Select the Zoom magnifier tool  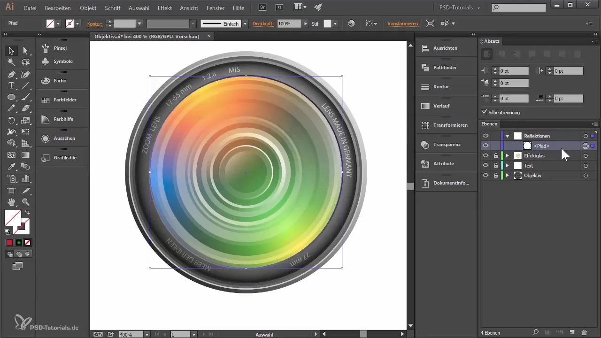pos(25,202)
